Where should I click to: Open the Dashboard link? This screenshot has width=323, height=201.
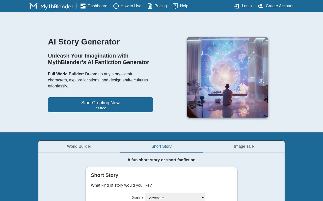coord(97,6)
